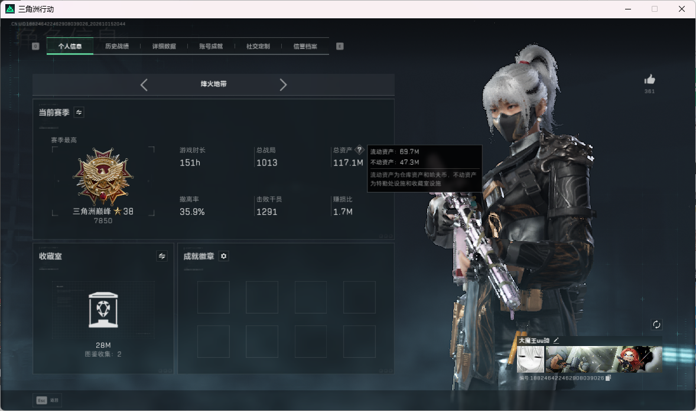Select the 账号成就 tab
The width and height of the screenshot is (696, 411).
coord(211,46)
